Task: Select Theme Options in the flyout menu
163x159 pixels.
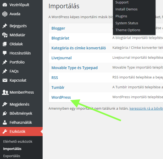Action: pyautogui.click(x=128, y=30)
